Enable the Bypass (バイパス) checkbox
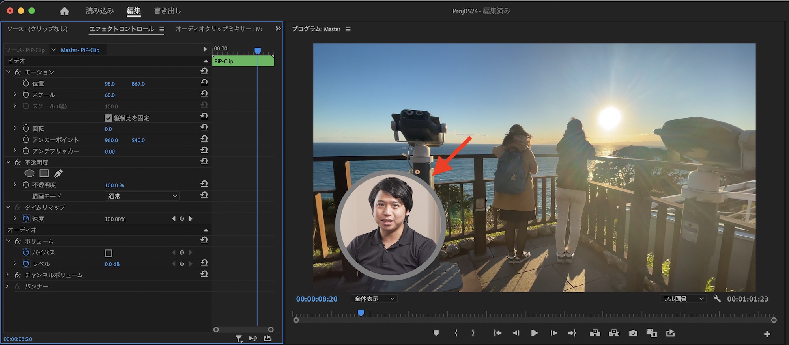 [x=108, y=253]
